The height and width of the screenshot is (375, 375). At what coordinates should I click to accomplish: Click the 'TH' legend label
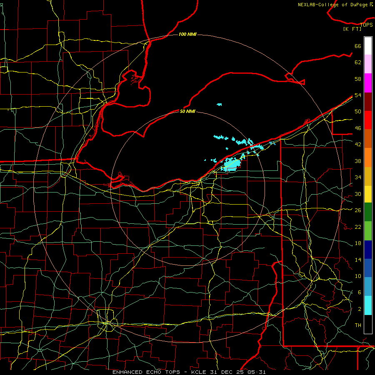[358, 325]
